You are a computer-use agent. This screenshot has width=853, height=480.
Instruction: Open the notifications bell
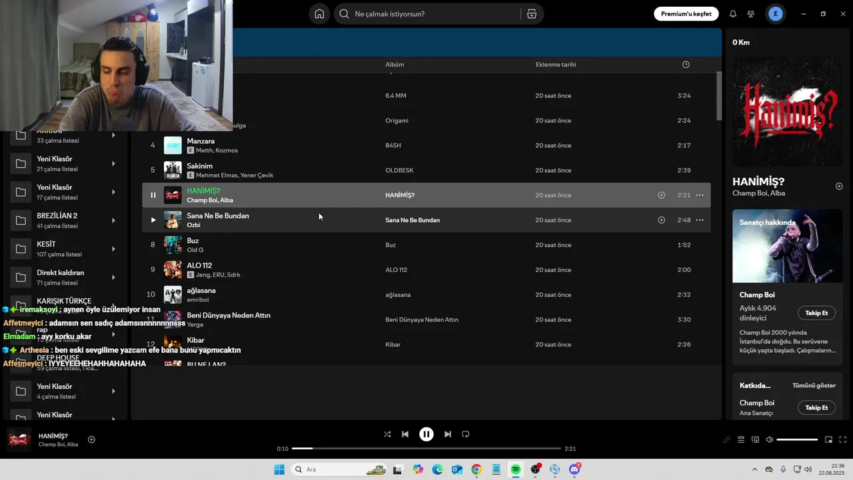coord(733,14)
